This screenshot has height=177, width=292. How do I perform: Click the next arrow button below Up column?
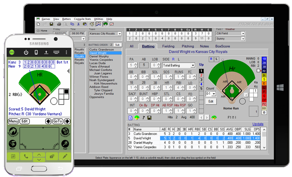207,117
